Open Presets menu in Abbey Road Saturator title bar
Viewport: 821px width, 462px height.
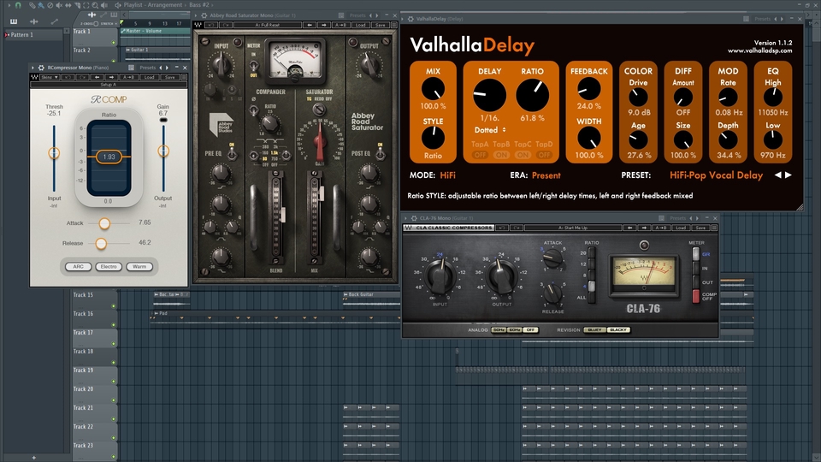click(x=357, y=15)
